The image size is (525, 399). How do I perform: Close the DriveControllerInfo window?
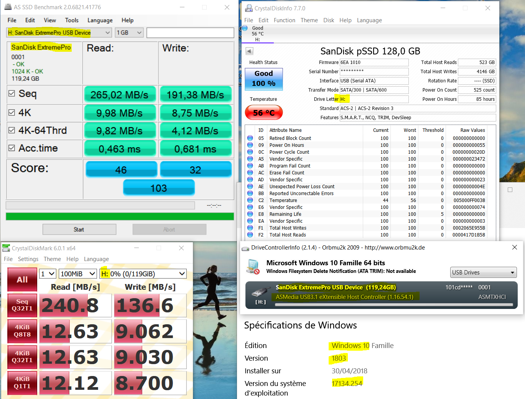tap(515, 248)
